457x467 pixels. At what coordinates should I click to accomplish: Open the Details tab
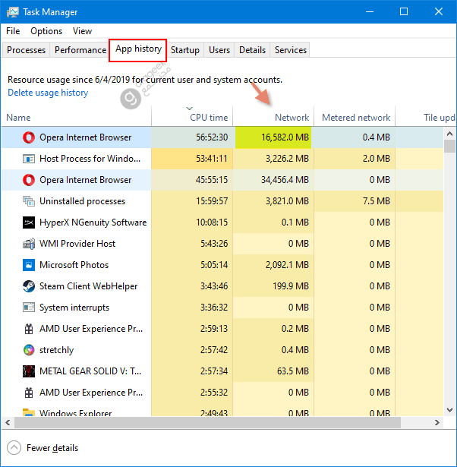[252, 50]
